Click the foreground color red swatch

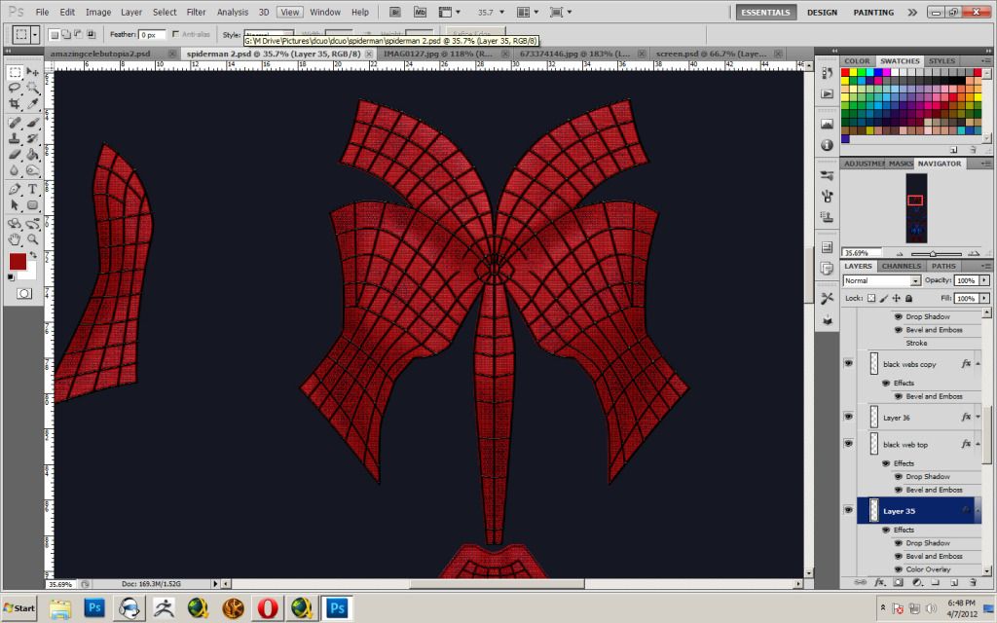pos(18,261)
